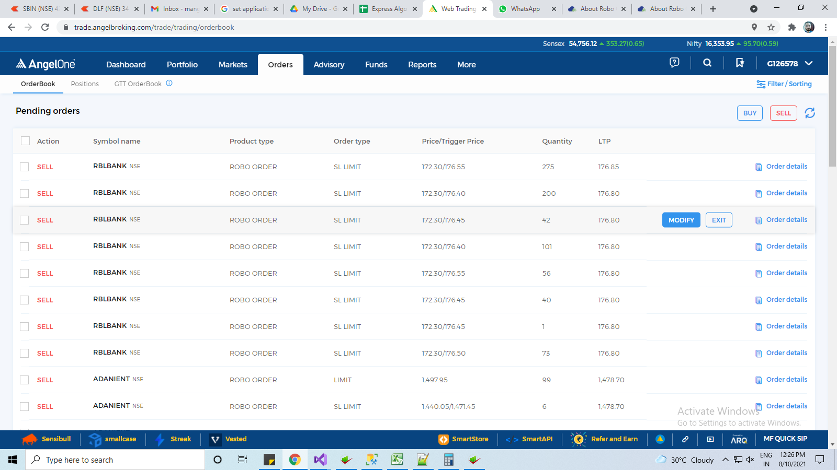
Task: Open Chrome from the Windows taskbar
Action: point(295,460)
